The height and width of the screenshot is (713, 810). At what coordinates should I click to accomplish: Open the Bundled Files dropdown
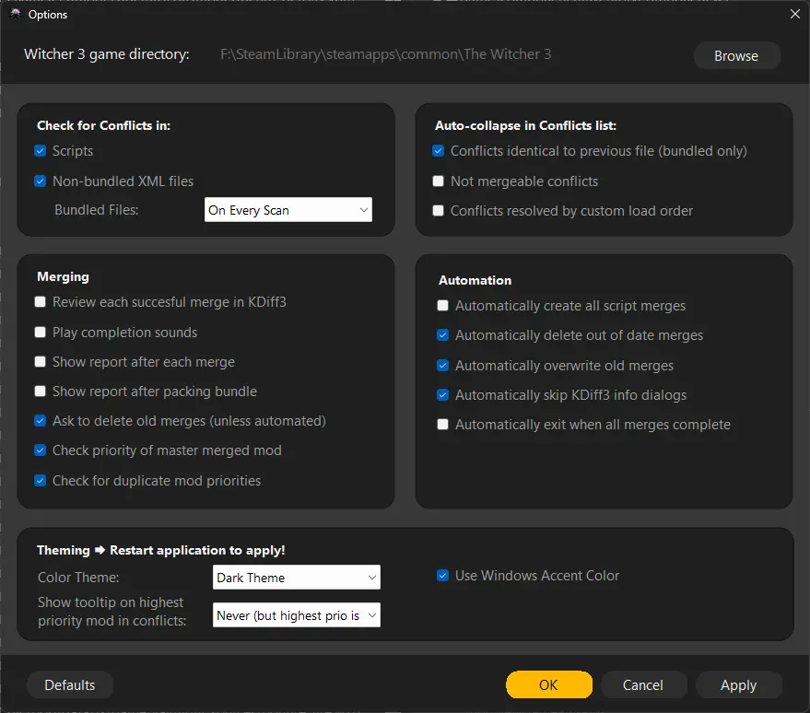click(288, 210)
